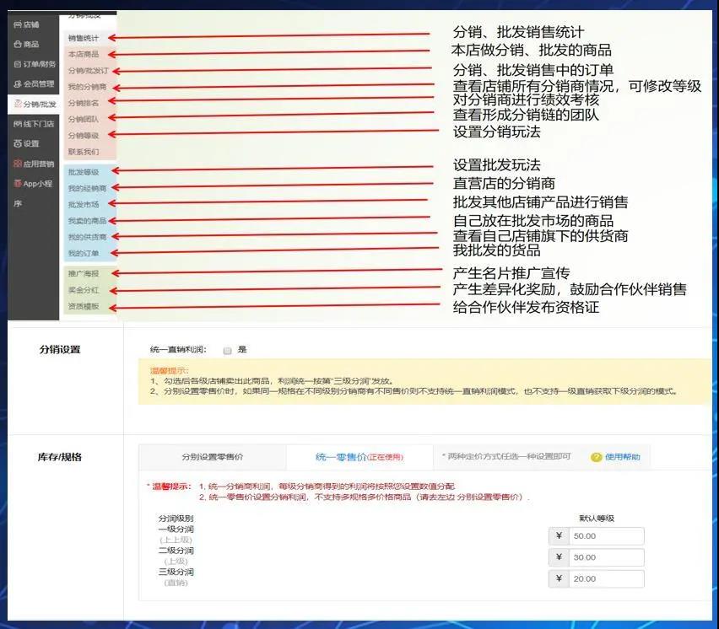Click the 店铺 shop icon in sidebar
This screenshot has width=719, height=629.
coord(18,24)
